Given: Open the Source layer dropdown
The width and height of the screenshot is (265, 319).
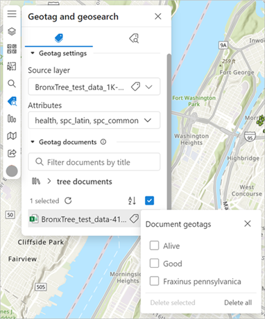Looking at the screenshot, I should [149, 87].
